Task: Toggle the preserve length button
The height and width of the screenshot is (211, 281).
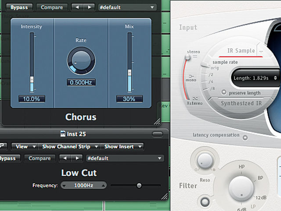Action: tap(223, 92)
